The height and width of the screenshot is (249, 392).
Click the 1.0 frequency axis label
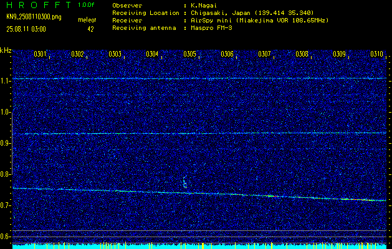pos(4,113)
